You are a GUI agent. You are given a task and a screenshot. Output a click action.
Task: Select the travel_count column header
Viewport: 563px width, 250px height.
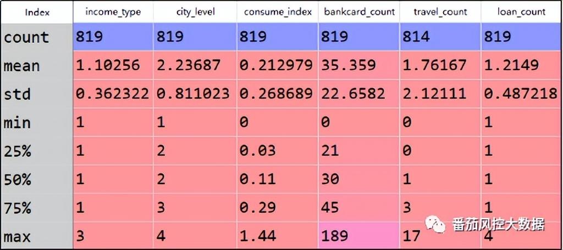(440, 12)
